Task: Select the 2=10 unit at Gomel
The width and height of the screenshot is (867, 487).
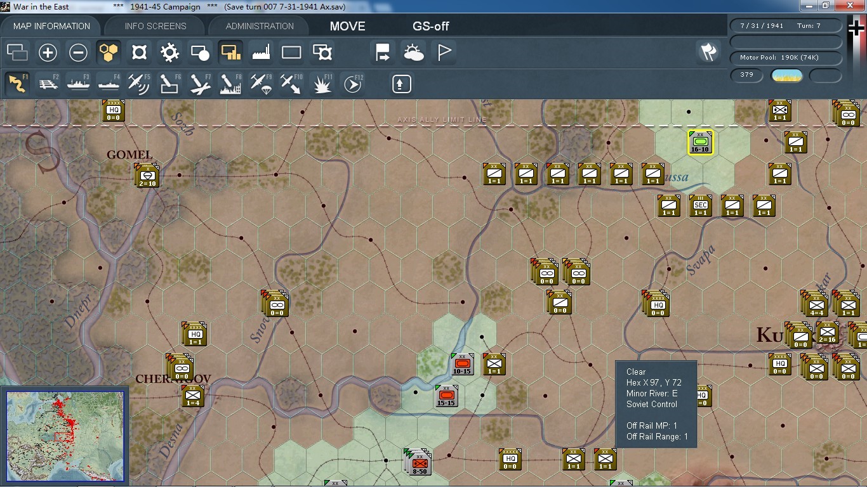Action: [147, 176]
